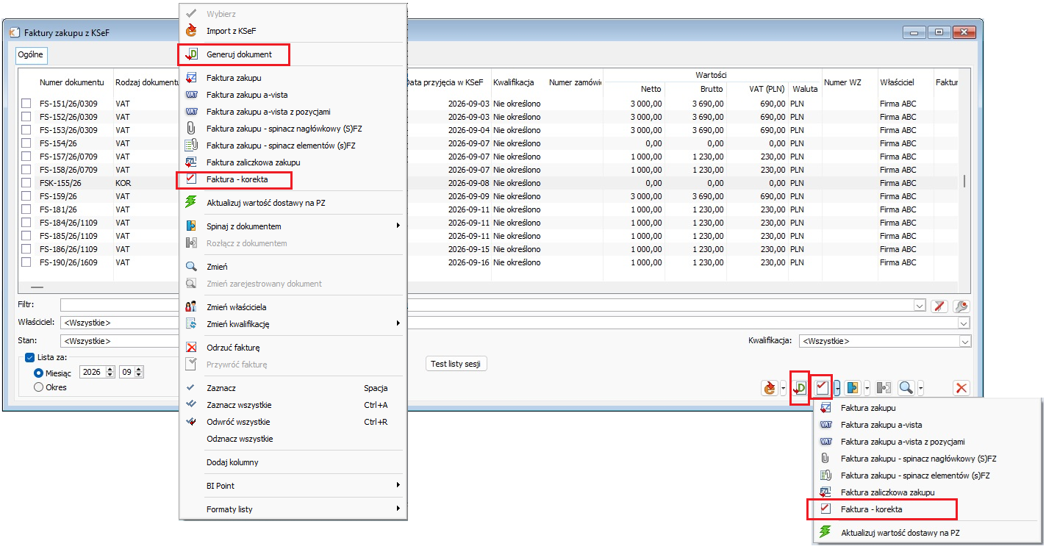This screenshot has height=549, width=1046.
Task: Open Zmień kwalifikację submenu
Action: tap(293, 324)
